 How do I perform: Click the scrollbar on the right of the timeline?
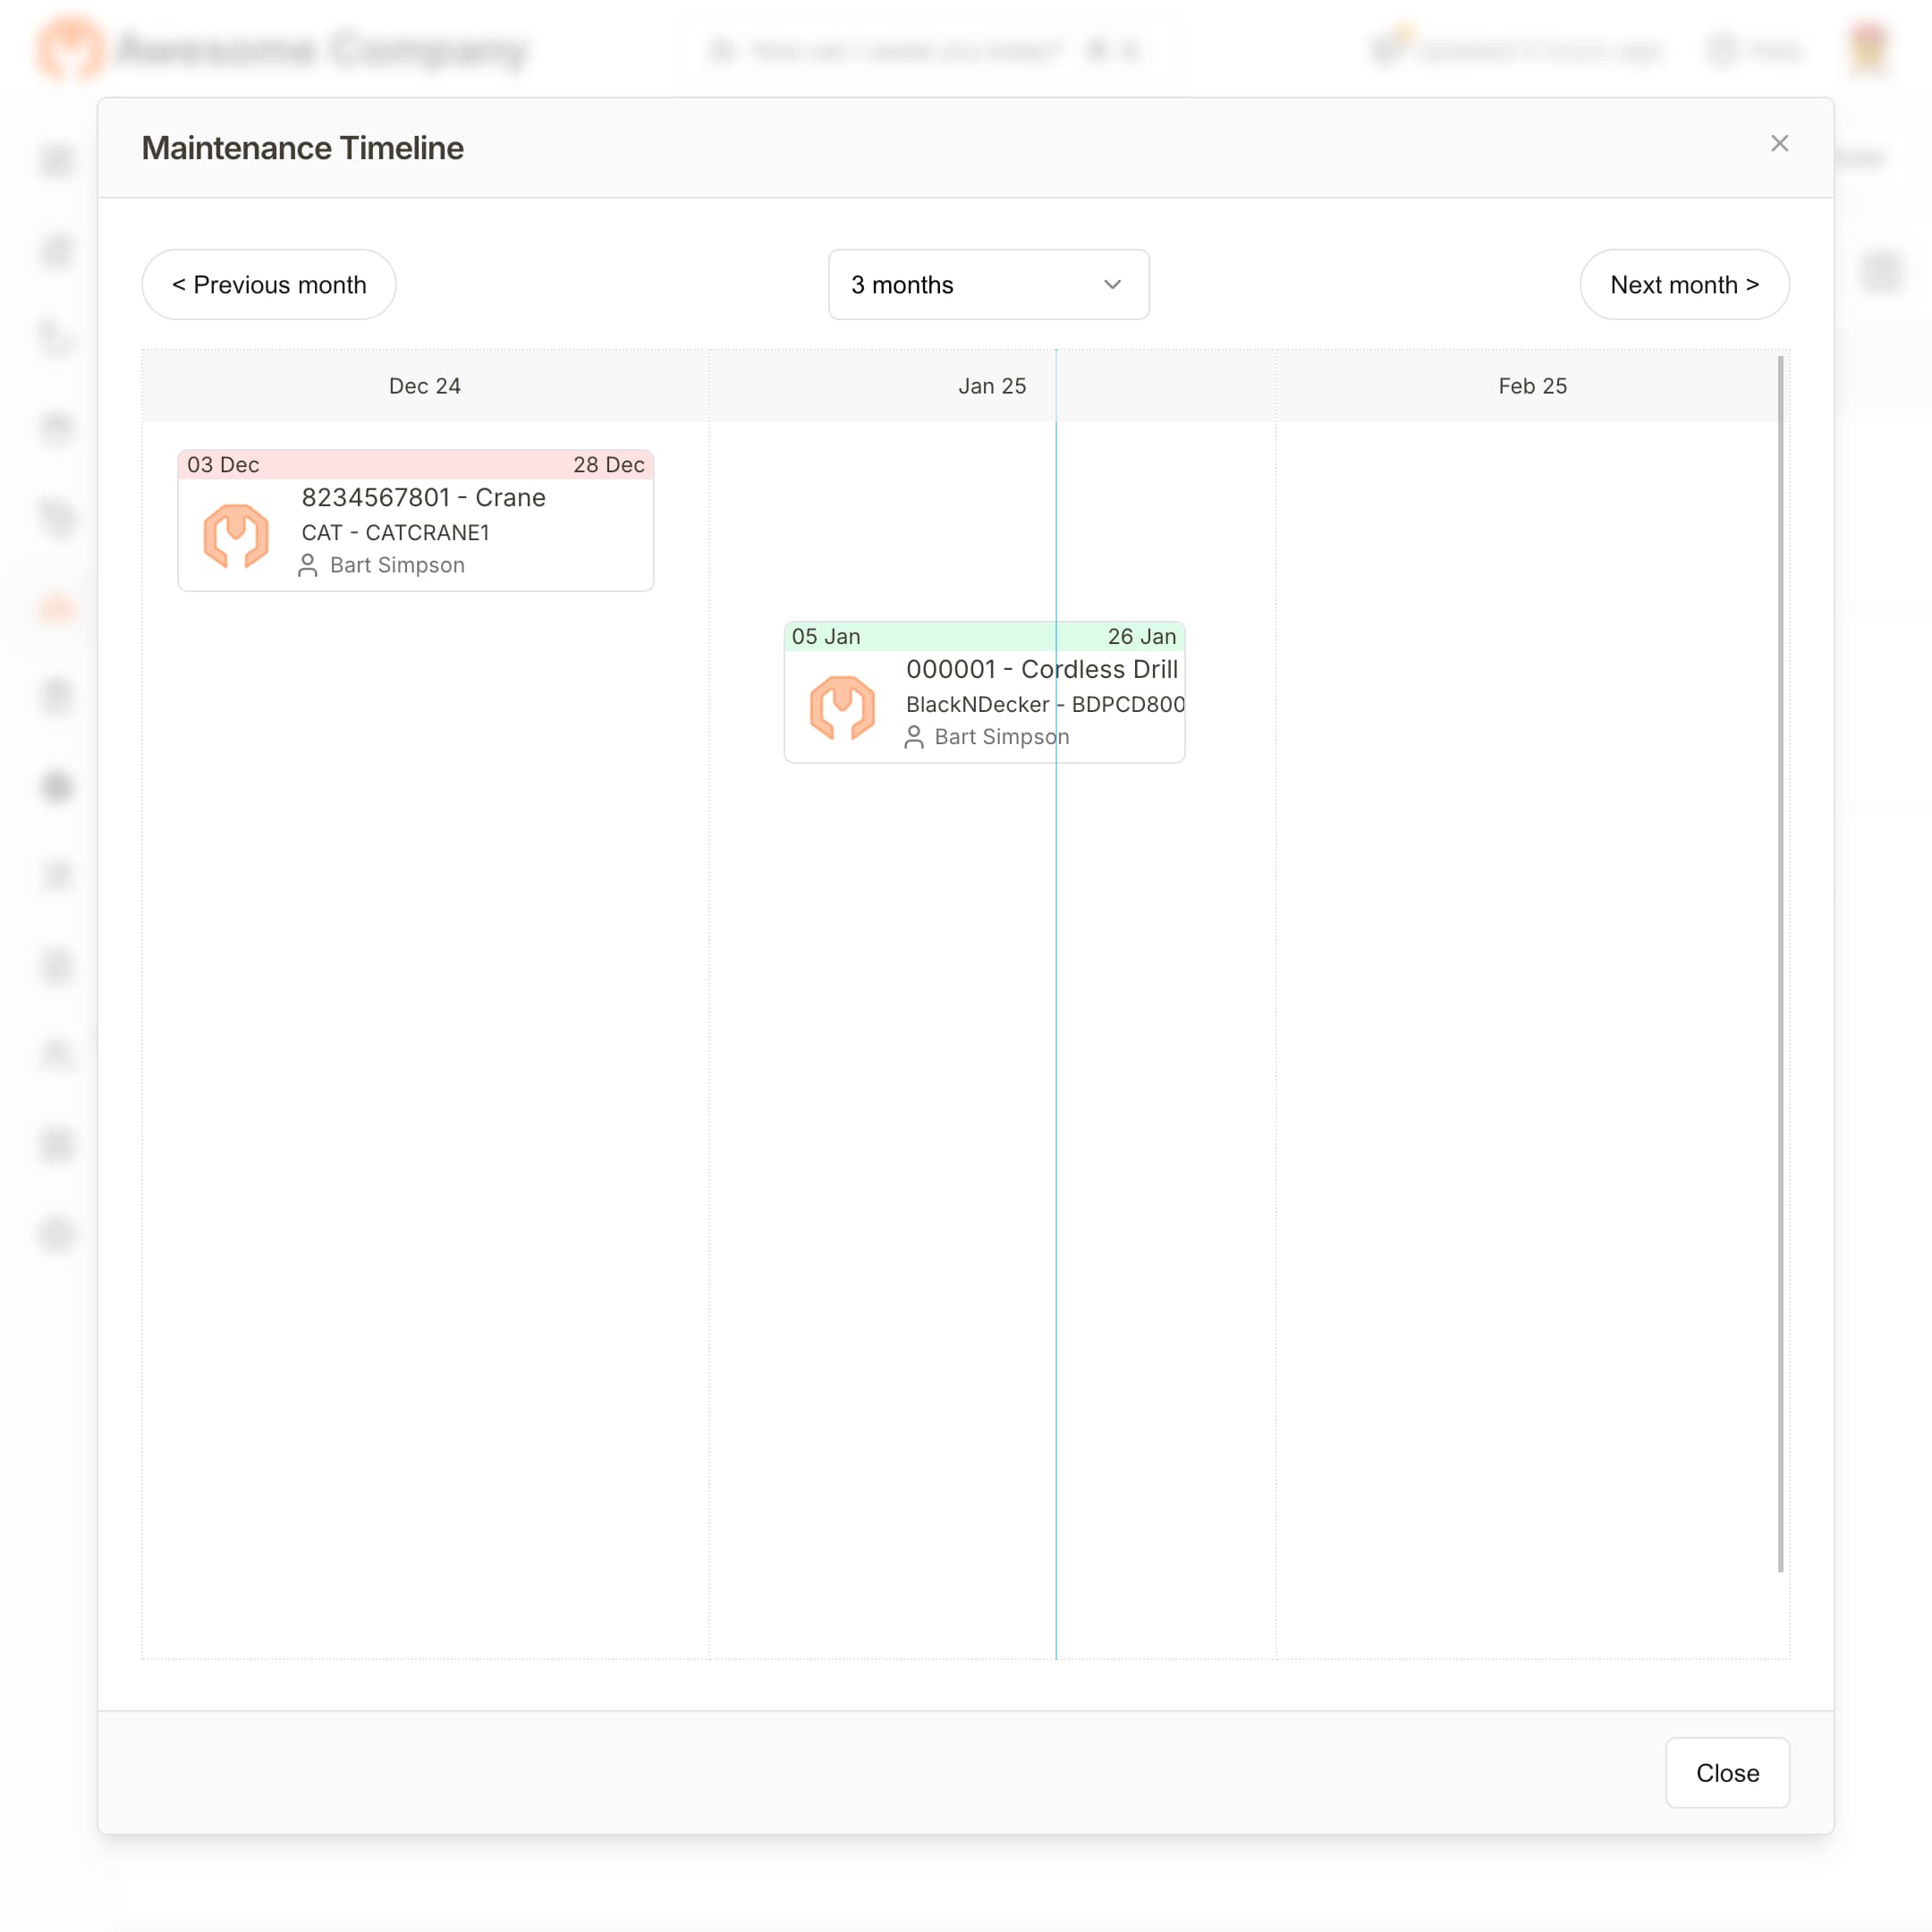pyautogui.click(x=1781, y=950)
